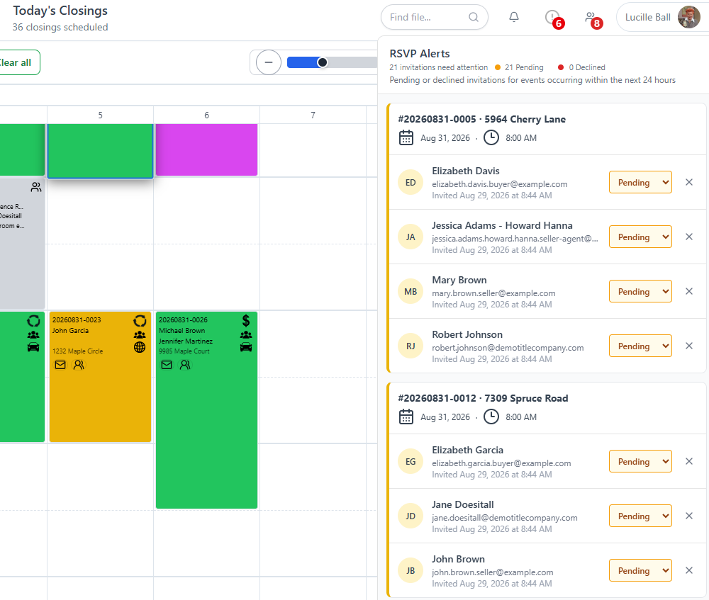Viewport: 709px width, 600px height.
Task: Click car icon on closing 20260831-0026
Action: pos(246,347)
